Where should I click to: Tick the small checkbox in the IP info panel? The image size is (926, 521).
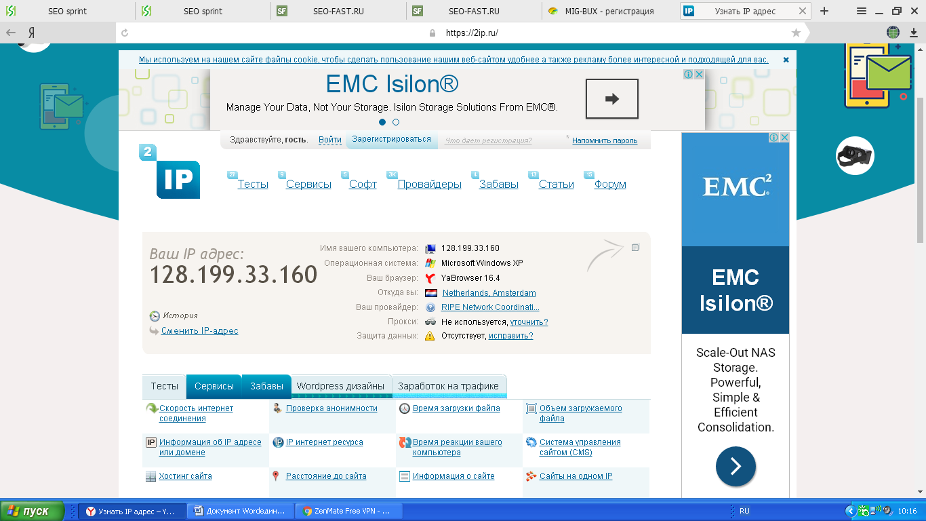635,248
